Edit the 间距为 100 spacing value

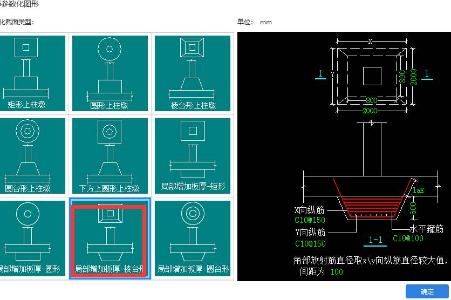click(337, 272)
